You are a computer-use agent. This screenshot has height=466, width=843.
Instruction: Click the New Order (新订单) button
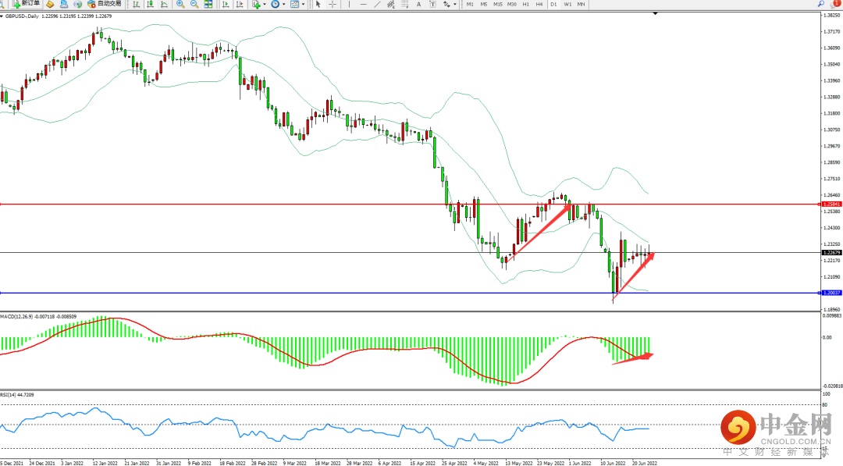(x=27, y=4)
